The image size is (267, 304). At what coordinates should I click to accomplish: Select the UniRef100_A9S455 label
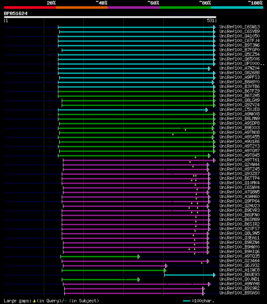[x=239, y=137]
